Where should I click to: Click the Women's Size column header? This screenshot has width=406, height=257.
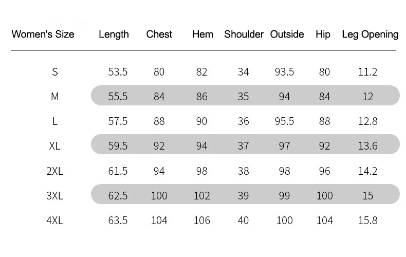pos(43,34)
